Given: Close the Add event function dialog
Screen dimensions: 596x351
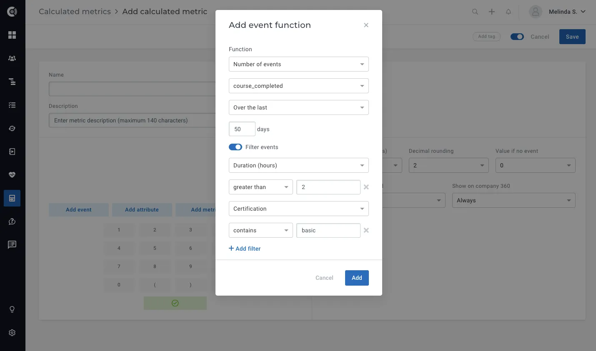Looking at the screenshot, I should coord(366,25).
